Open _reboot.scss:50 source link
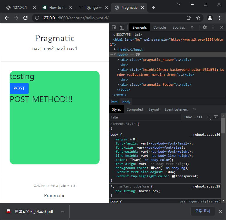The height and width of the screenshot is (220, 226). tap(206, 135)
